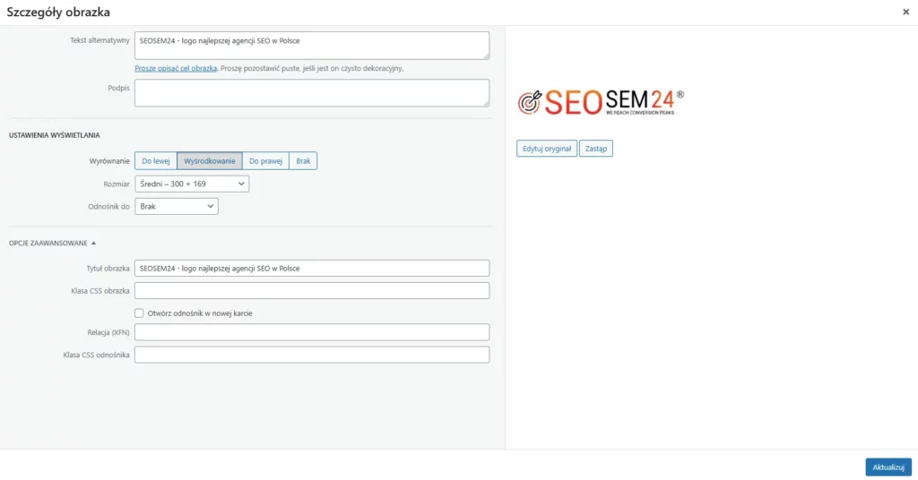
Task: Choose Brak alignment option
Action: (x=303, y=161)
